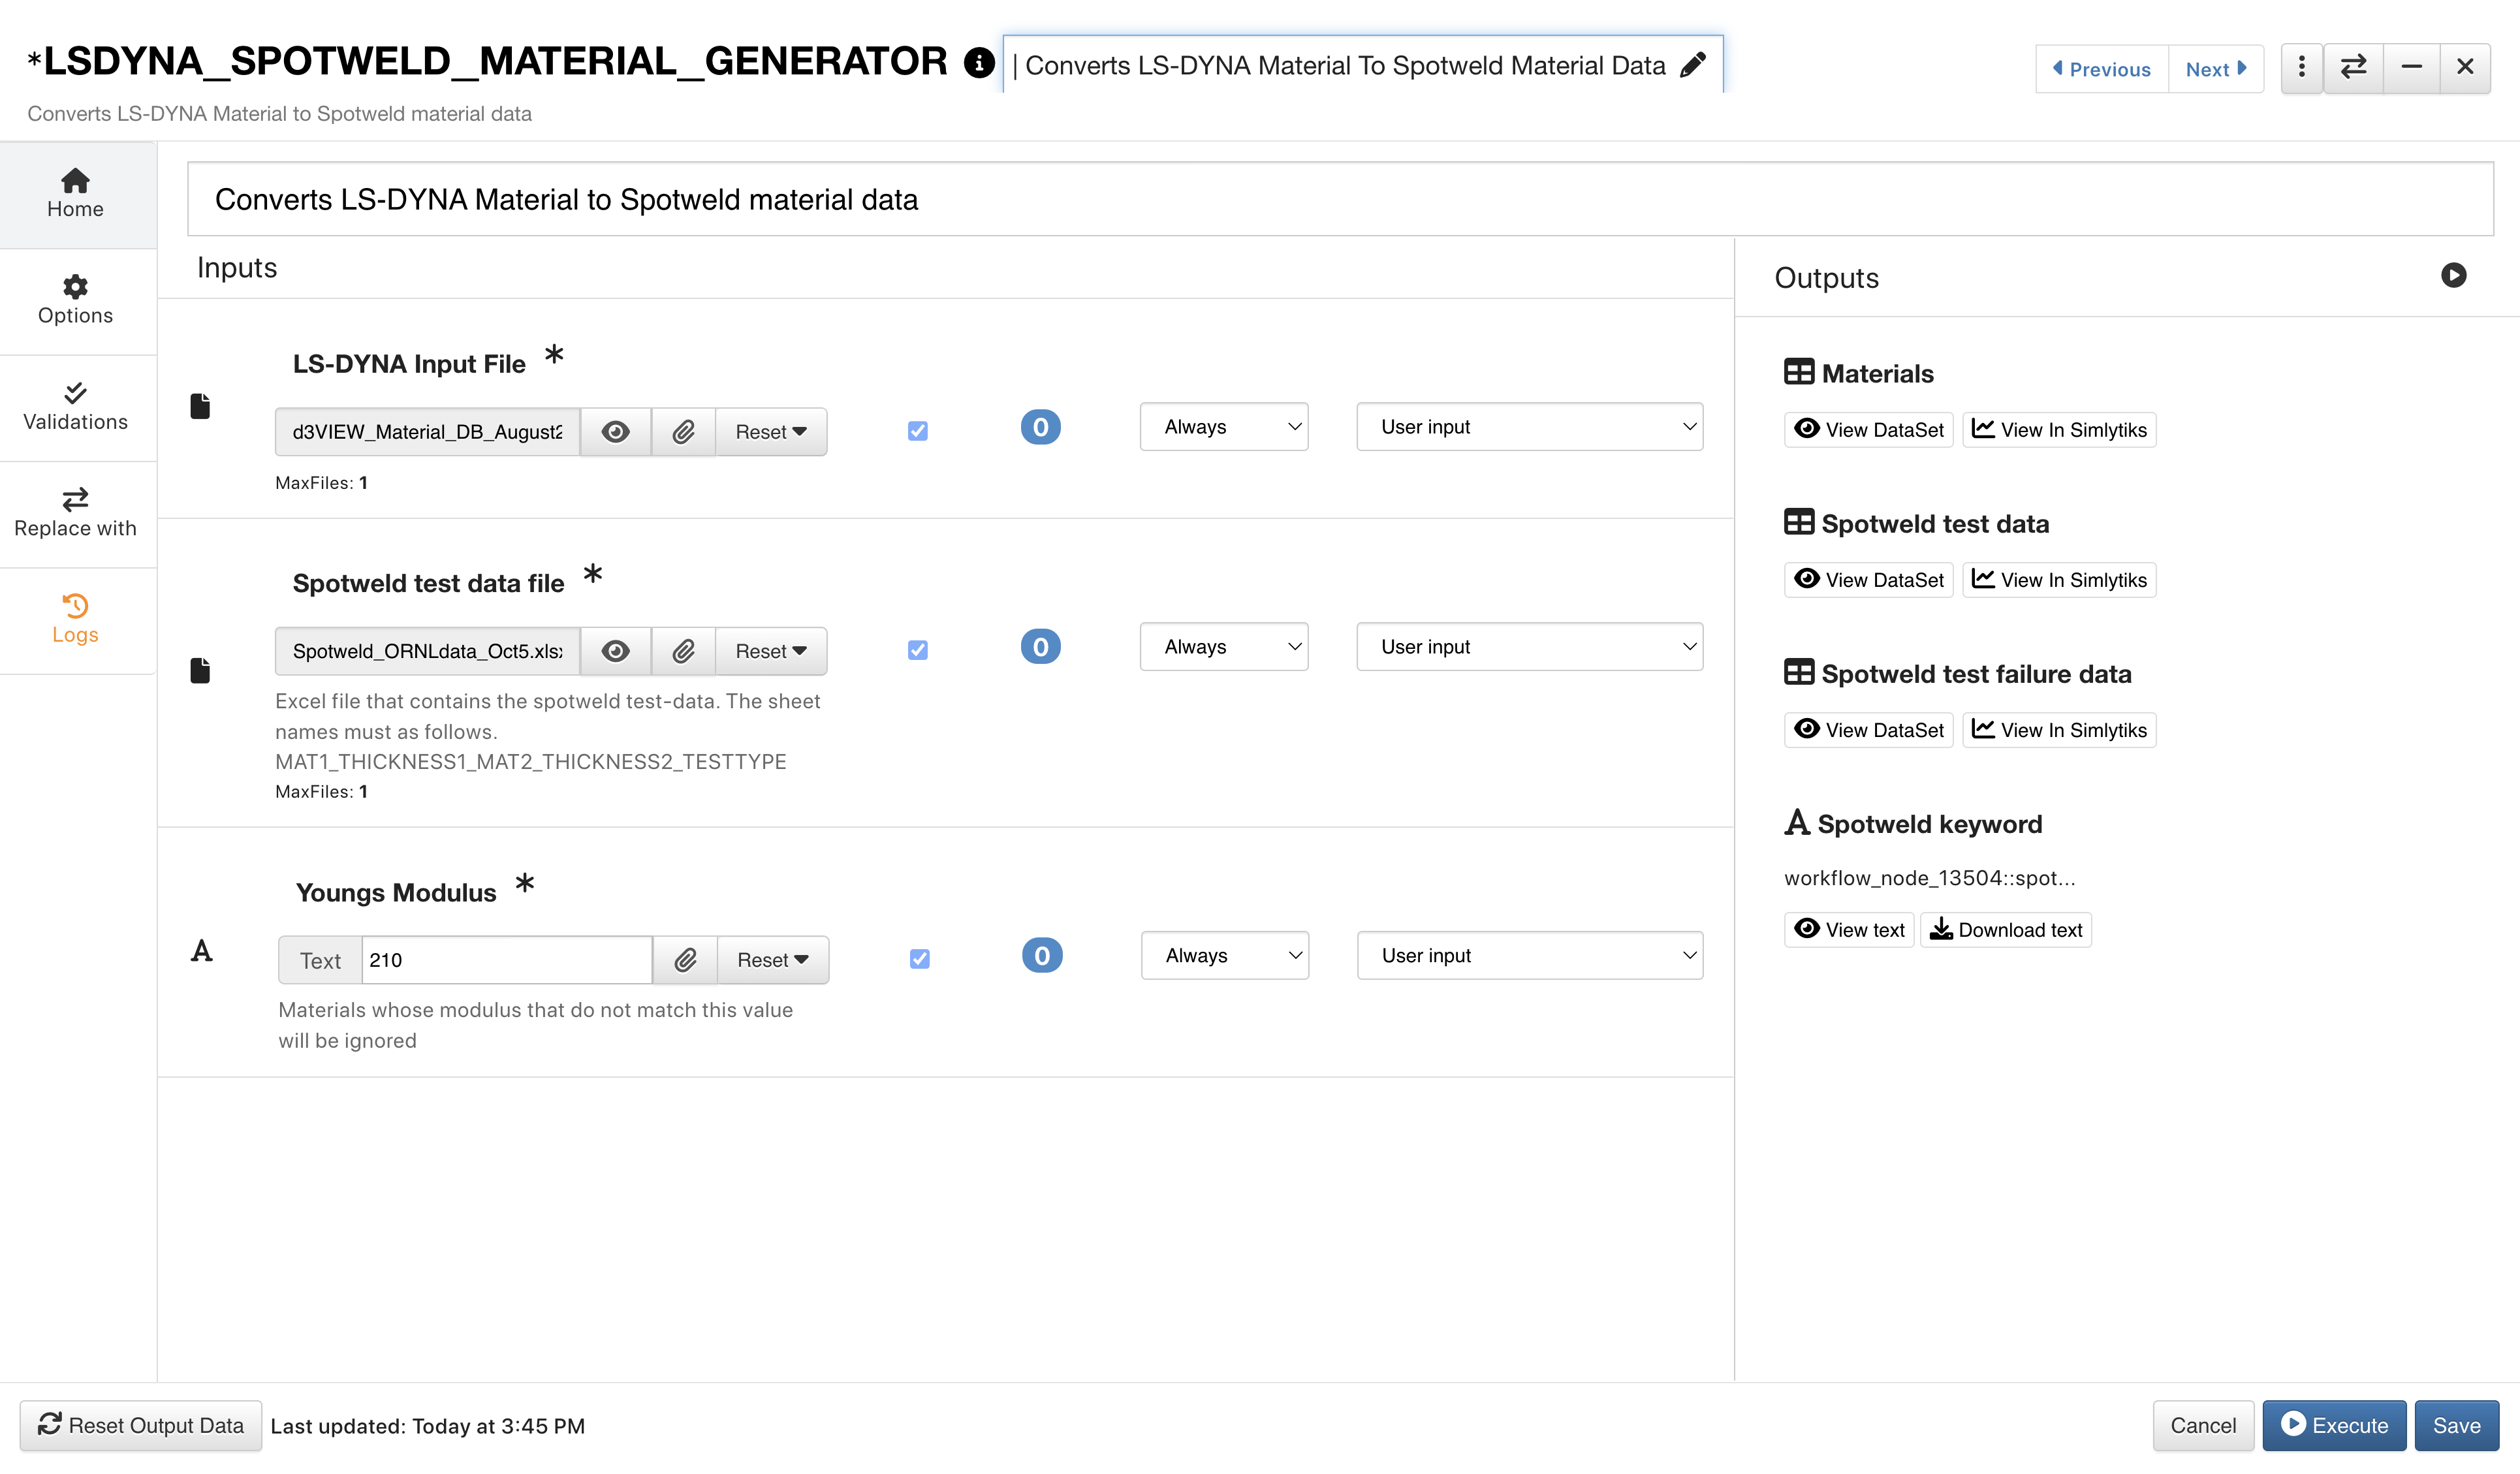View DataSet for Materials output
Image resolution: width=2520 pixels, height=1474 pixels.
[1868, 430]
